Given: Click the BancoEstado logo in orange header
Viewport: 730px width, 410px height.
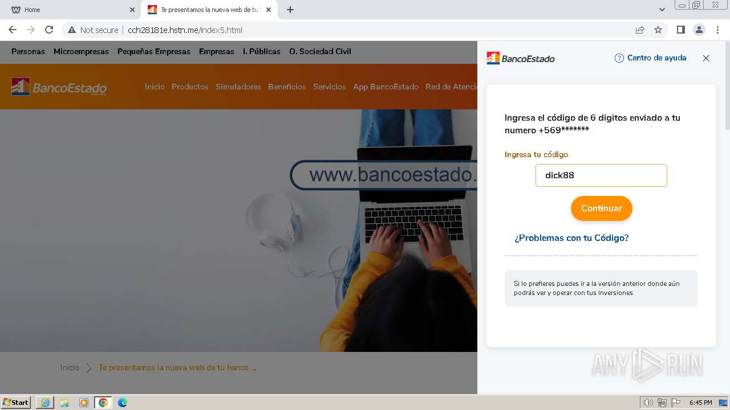Looking at the screenshot, I should point(59,87).
